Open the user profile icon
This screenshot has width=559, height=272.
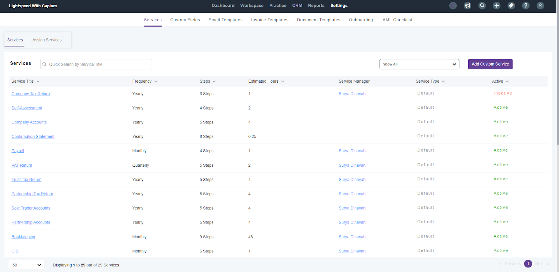click(x=540, y=6)
